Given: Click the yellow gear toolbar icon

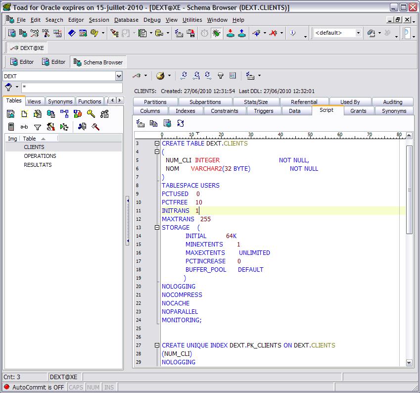Looking at the screenshot, I should [x=94, y=33].
